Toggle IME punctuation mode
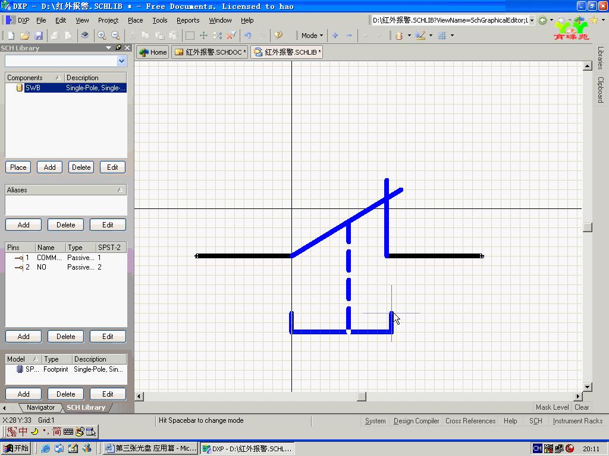This screenshot has height=456, width=609. [x=46, y=432]
